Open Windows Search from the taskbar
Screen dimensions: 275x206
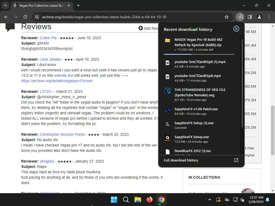[126, 200]
